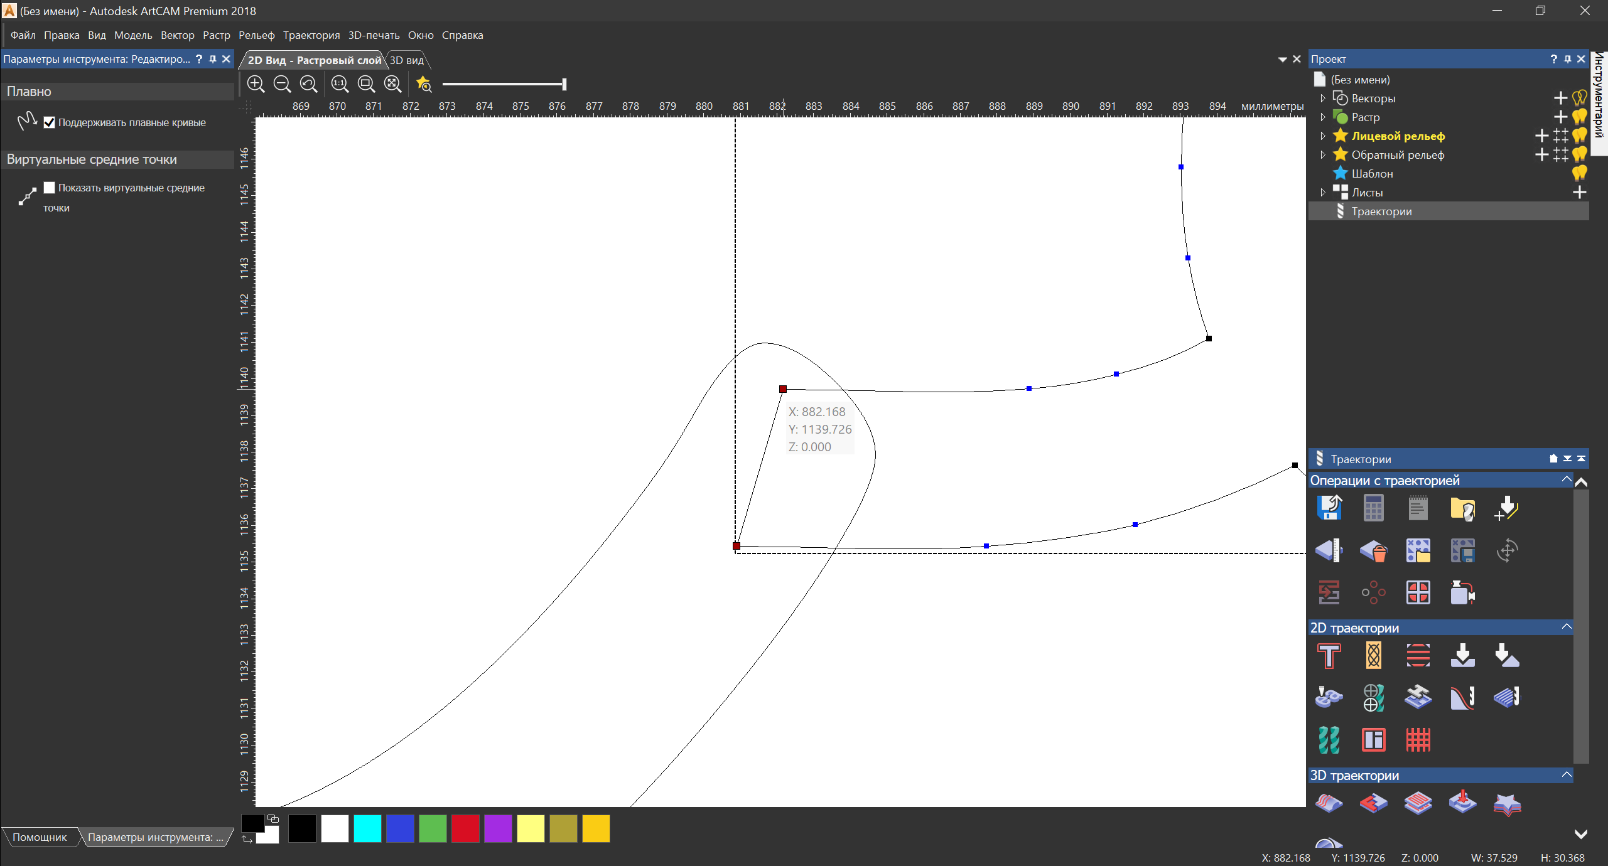Click the Zoom In magnifier icon
Viewport: 1608px width, 866px height.
[x=256, y=83]
